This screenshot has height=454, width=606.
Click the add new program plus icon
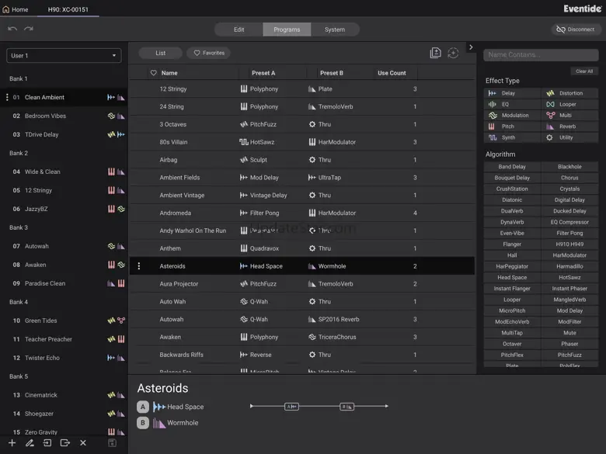(12, 443)
